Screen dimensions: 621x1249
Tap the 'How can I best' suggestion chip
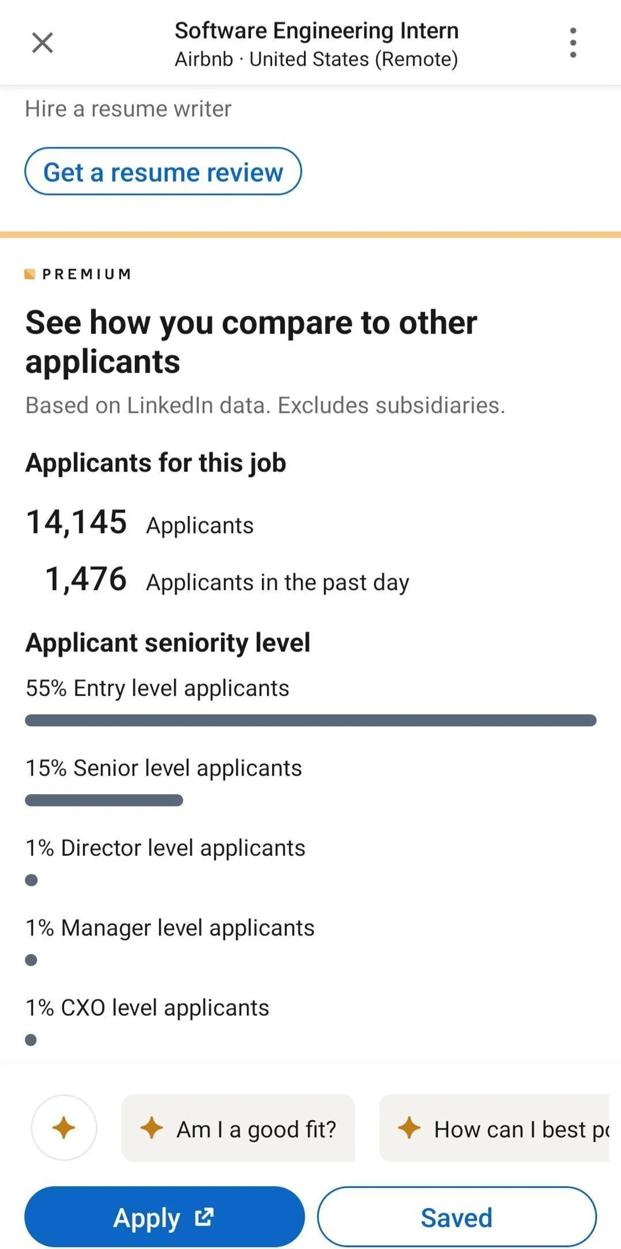[x=495, y=1128]
